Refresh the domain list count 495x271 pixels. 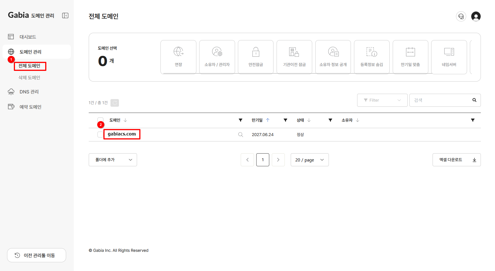pos(115,103)
